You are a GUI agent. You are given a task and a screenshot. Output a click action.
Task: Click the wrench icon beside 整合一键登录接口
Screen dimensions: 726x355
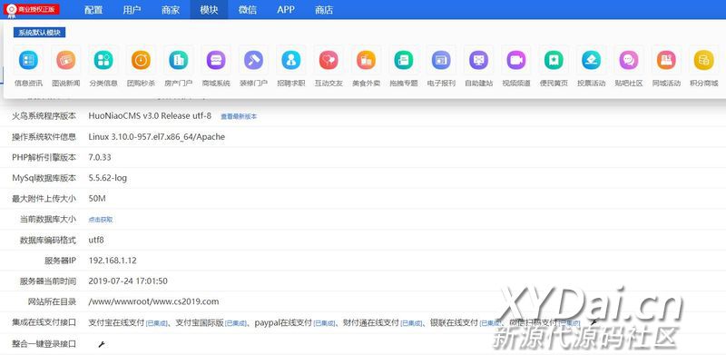102,344
